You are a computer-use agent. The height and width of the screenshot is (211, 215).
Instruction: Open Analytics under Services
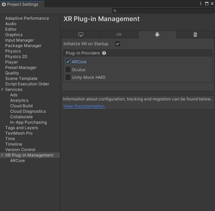[19, 100]
